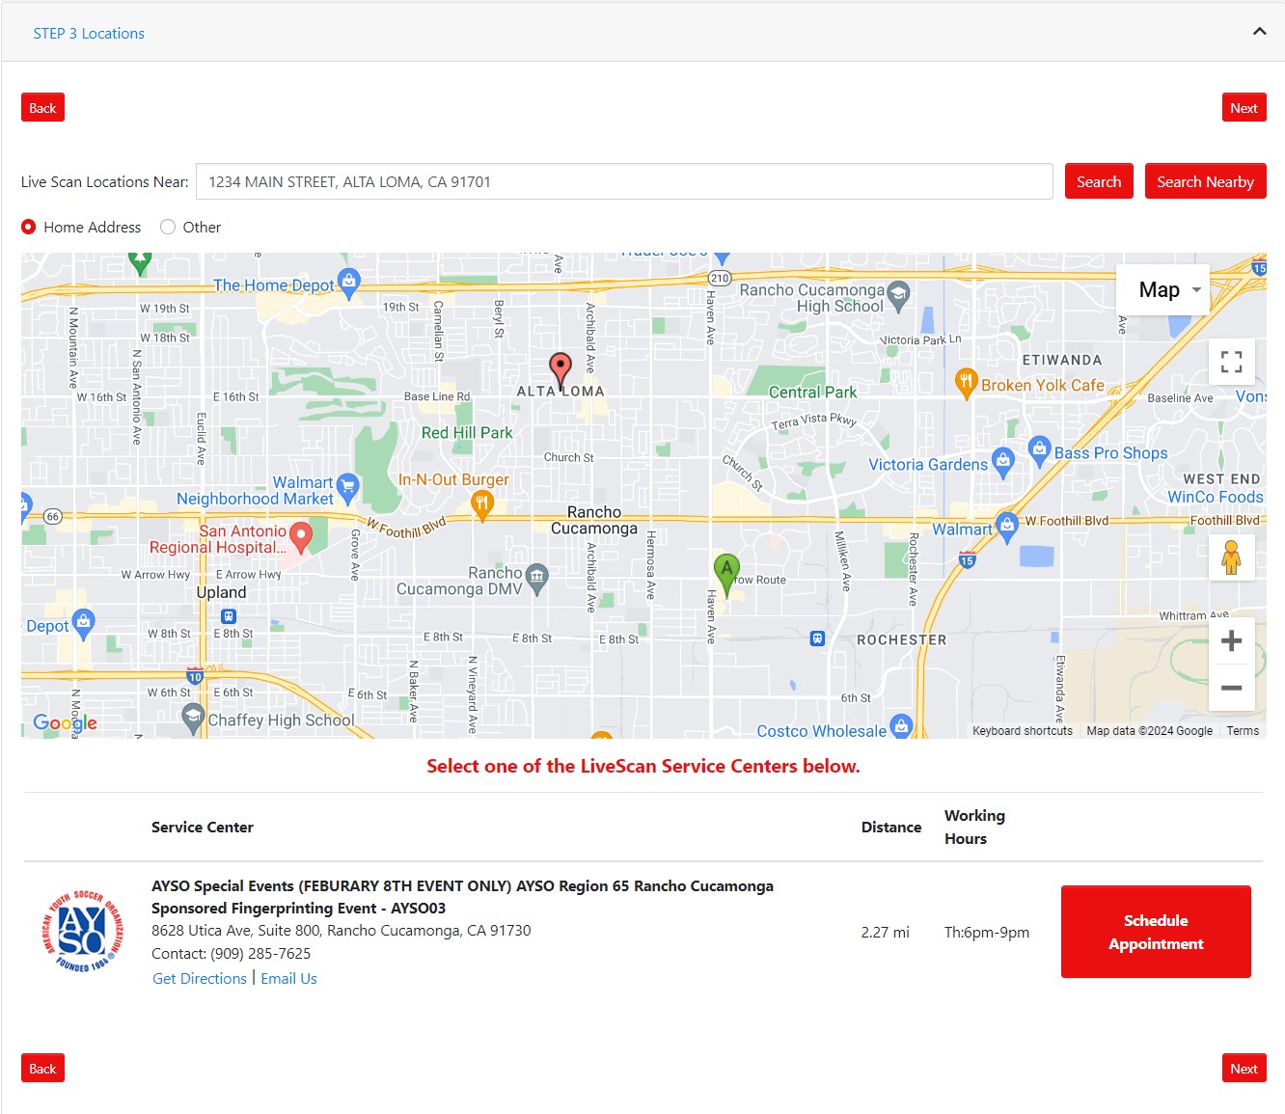
Task: Click the In-N-Out Burger restaurant pin
Action: tap(481, 504)
